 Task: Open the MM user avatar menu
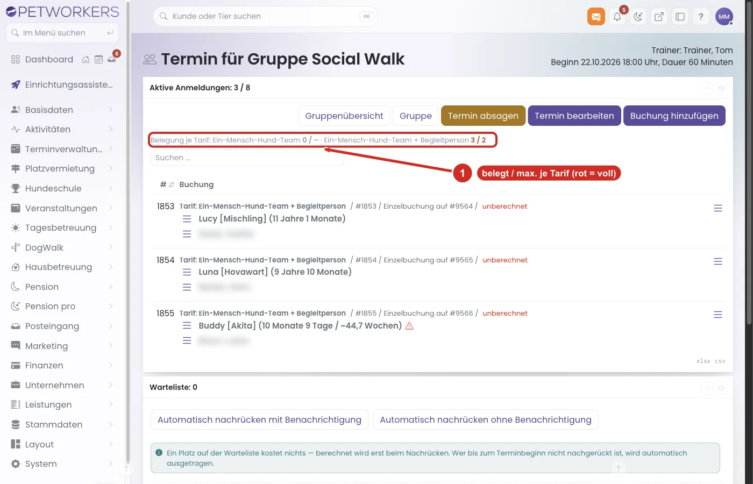(x=724, y=17)
